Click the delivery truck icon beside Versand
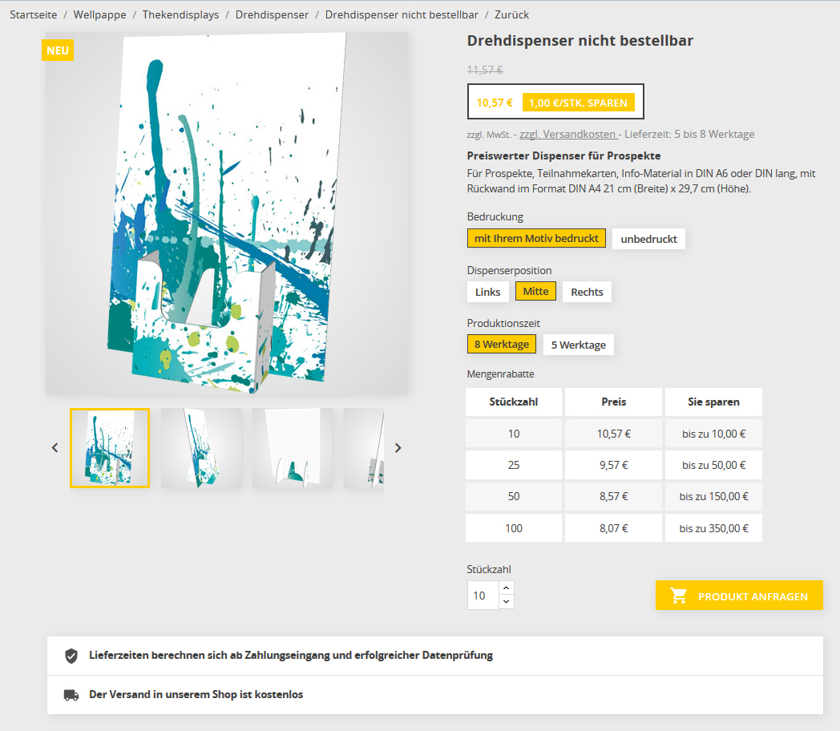The height and width of the screenshot is (731, 840). pyautogui.click(x=71, y=695)
